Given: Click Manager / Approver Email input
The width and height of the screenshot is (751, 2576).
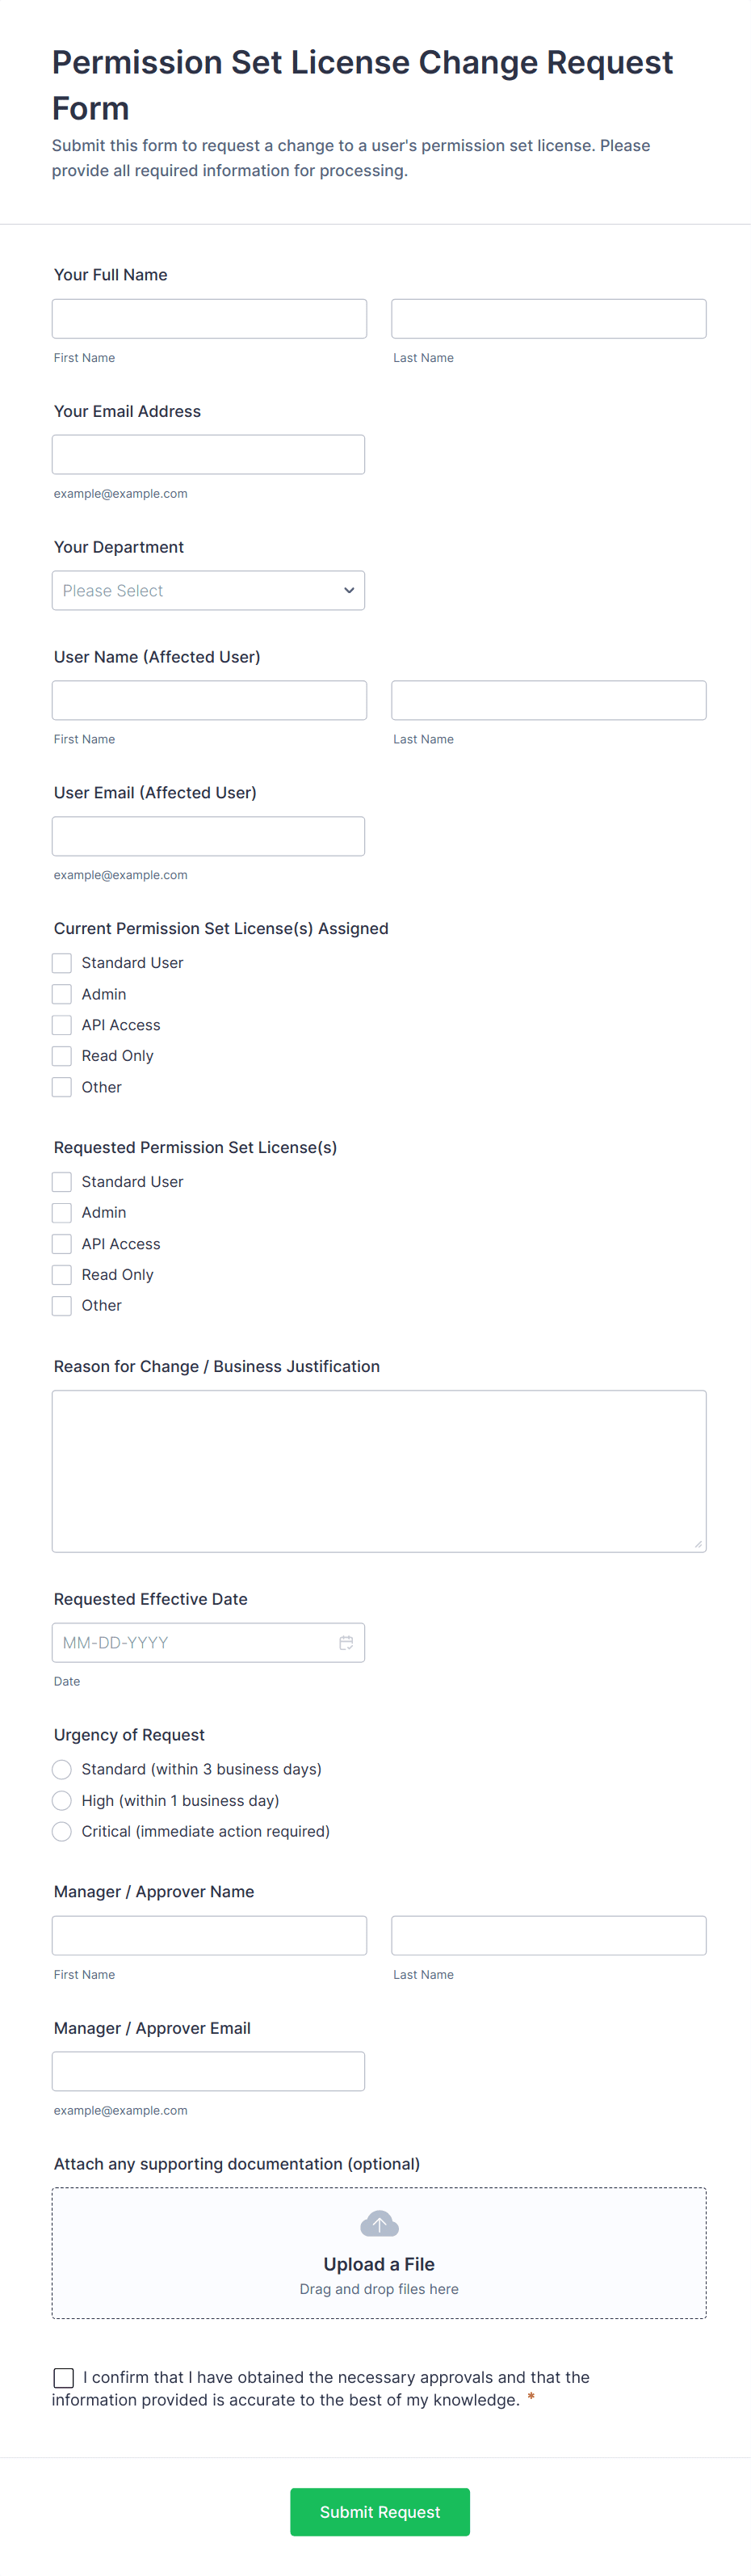Looking at the screenshot, I should point(208,2071).
